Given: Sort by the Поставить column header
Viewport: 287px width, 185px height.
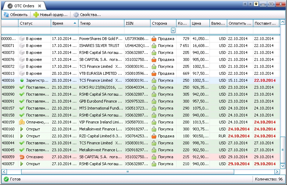Looking at the screenshot, I should click(266, 23).
